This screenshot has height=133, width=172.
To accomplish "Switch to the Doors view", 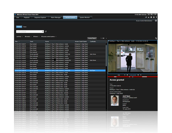I will (25, 27).
